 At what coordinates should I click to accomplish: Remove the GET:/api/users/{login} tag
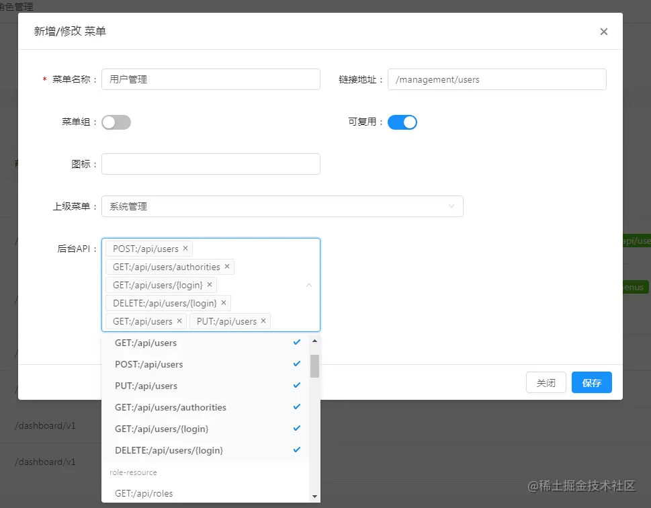(x=210, y=284)
